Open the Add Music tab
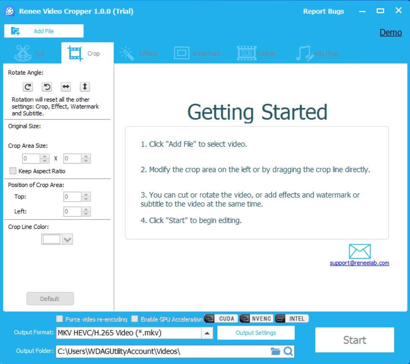This screenshot has width=410, height=364. point(318,53)
